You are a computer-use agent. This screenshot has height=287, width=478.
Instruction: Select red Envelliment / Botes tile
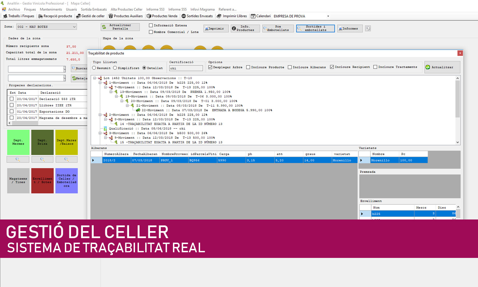click(42, 181)
